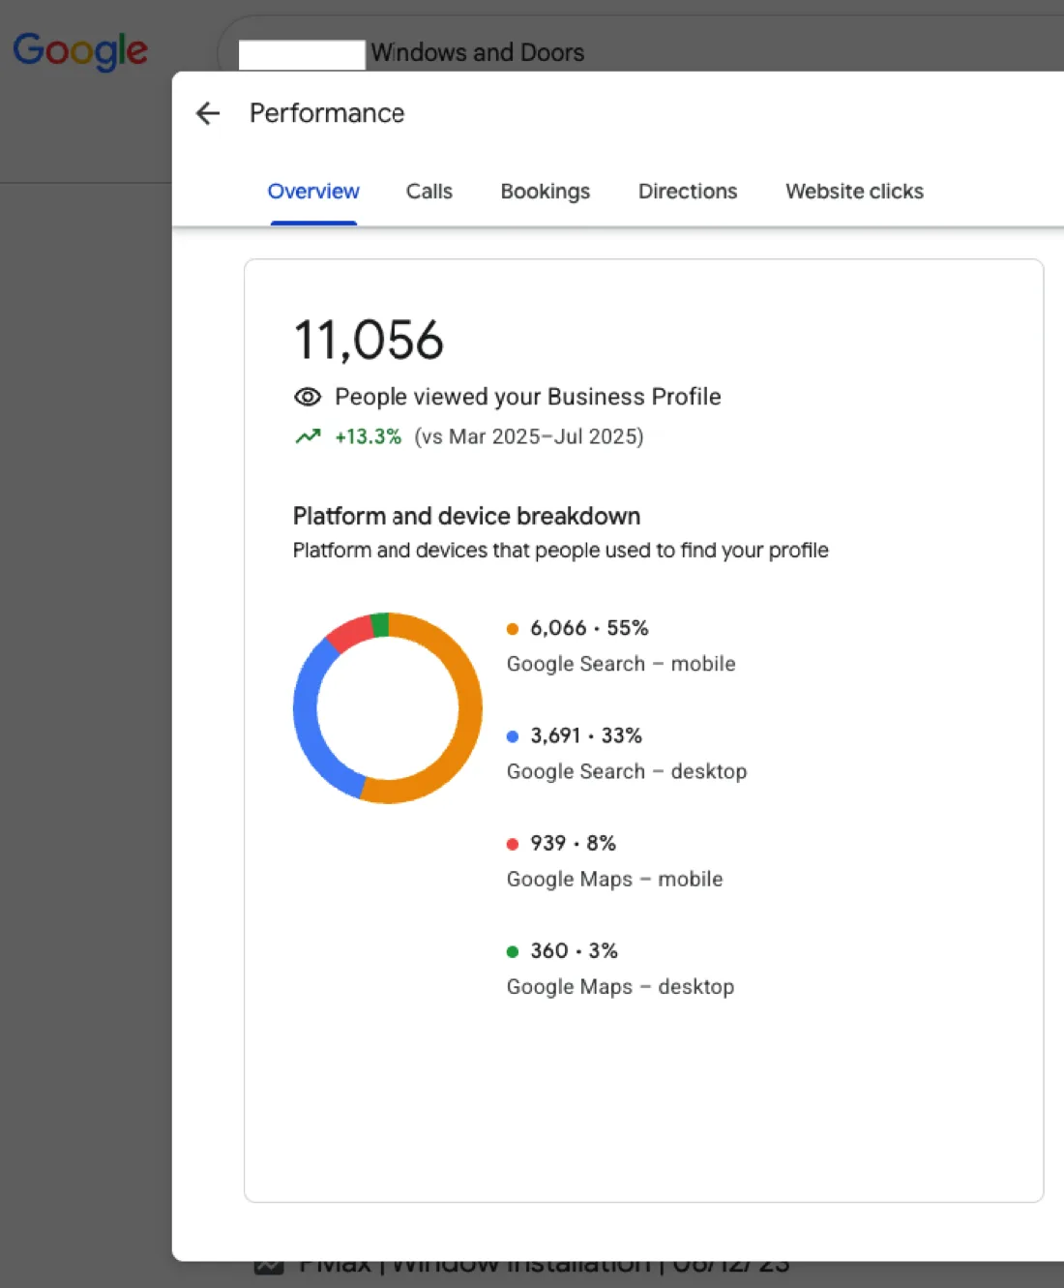Click the 'Platform and device breakdown' heading
This screenshot has width=1064, height=1288.
pyautogui.click(x=466, y=516)
